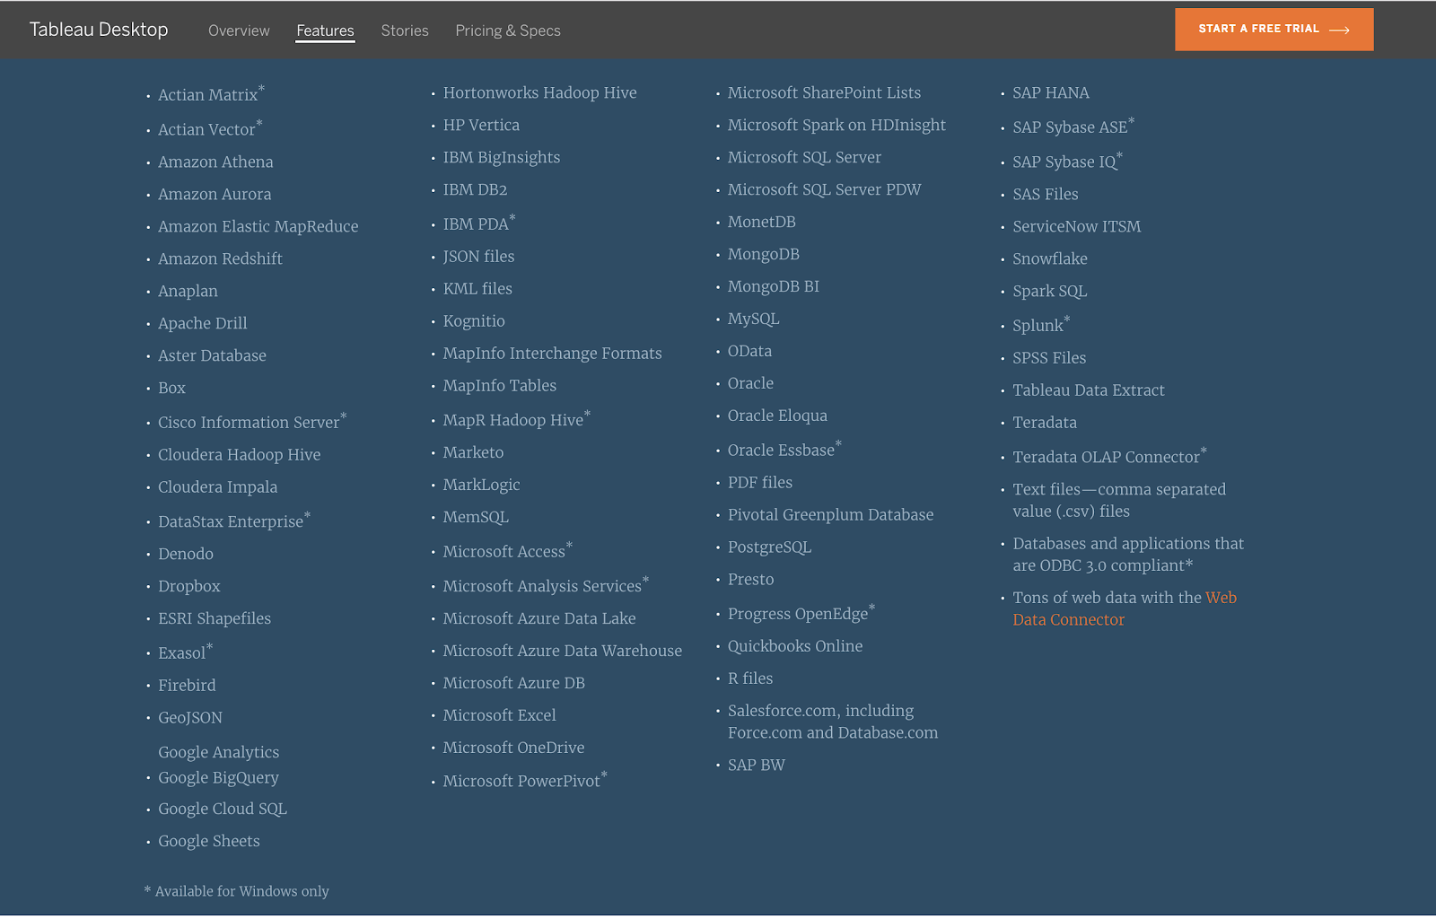The image size is (1436, 919).
Task: Select MySQL in the list
Action: [x=753, y=319]
